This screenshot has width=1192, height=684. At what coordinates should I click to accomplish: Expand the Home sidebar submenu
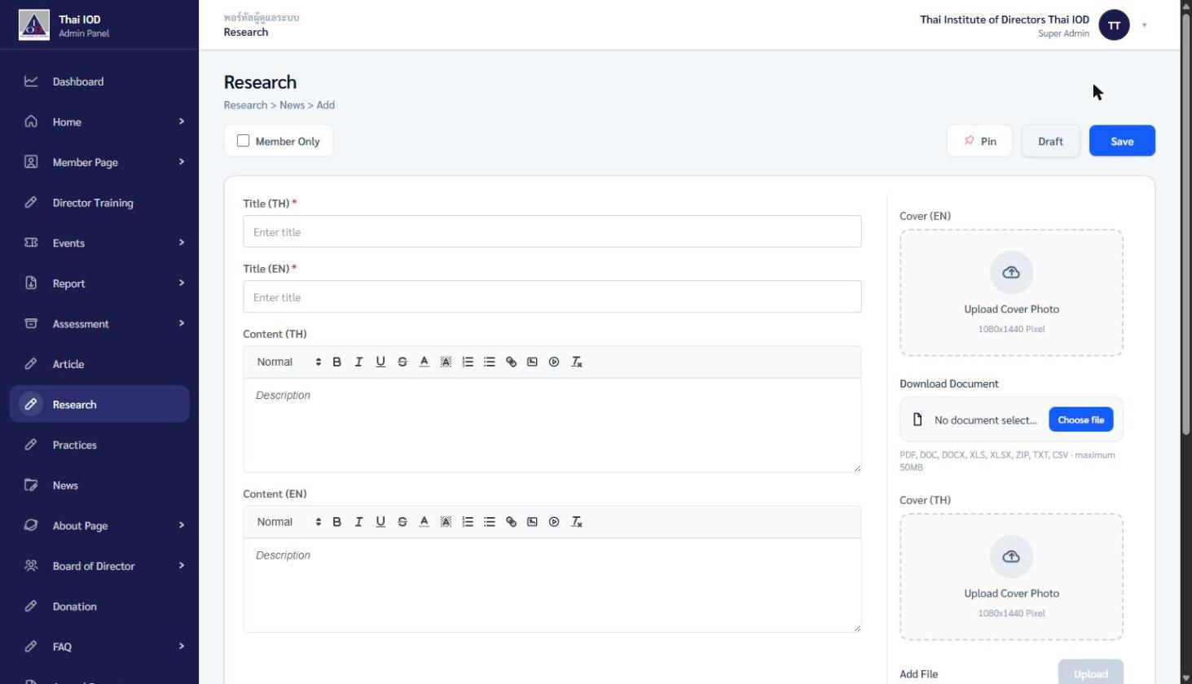point(181,121)
